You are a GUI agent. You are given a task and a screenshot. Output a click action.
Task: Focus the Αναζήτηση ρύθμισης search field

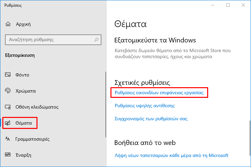tap(53, 40)
